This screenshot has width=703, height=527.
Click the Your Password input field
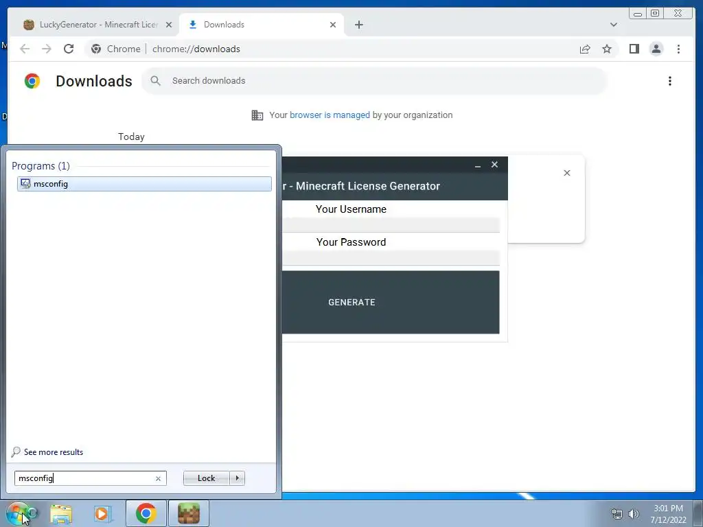click(391, 258)
